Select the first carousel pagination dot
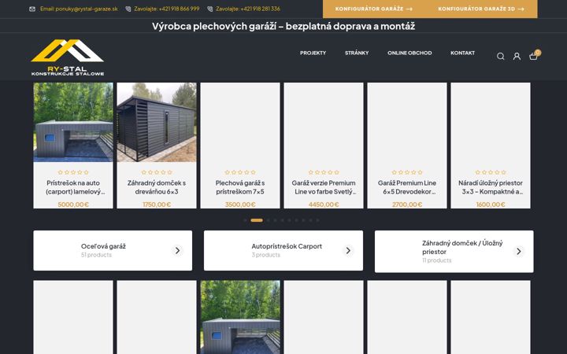 click(x=245, y=220)
